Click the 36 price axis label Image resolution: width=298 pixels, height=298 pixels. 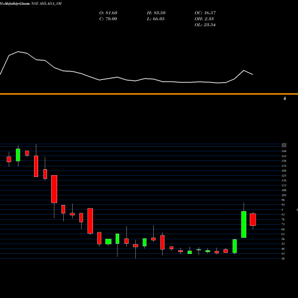pyautogui.click(x=283, y=259)
